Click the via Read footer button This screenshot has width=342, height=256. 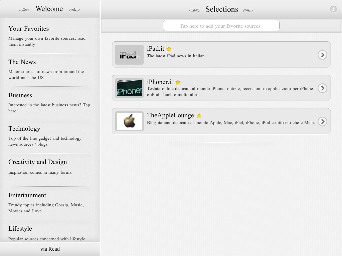click(x=50, y=249)
